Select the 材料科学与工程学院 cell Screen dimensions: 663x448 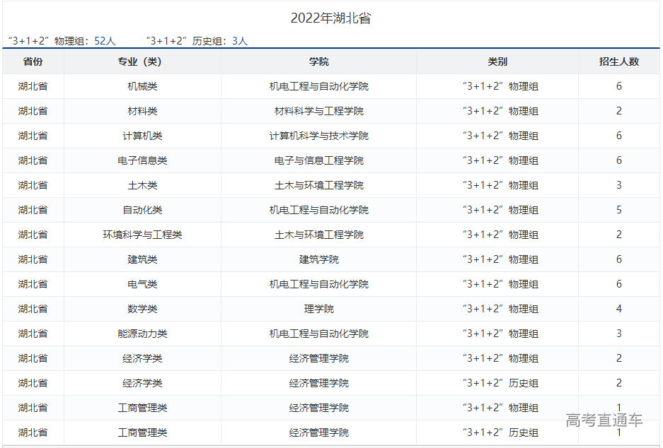tap(318, 111)
